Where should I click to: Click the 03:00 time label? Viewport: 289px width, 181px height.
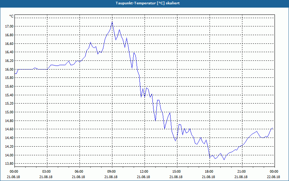[x=47, y=172]
